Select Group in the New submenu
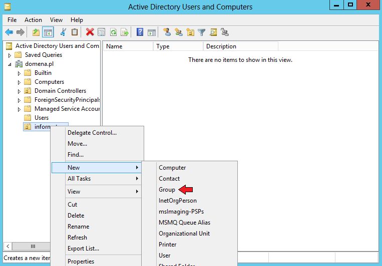 [x=167, y=190]
